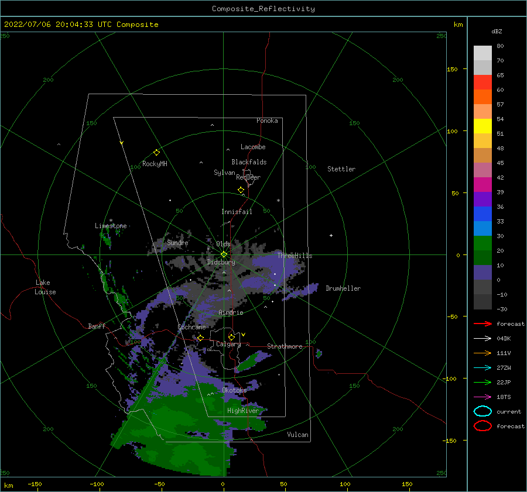Click the bright green swatch between 30 and 20
This screenshot has width=527, height=492.
(482, 243)
